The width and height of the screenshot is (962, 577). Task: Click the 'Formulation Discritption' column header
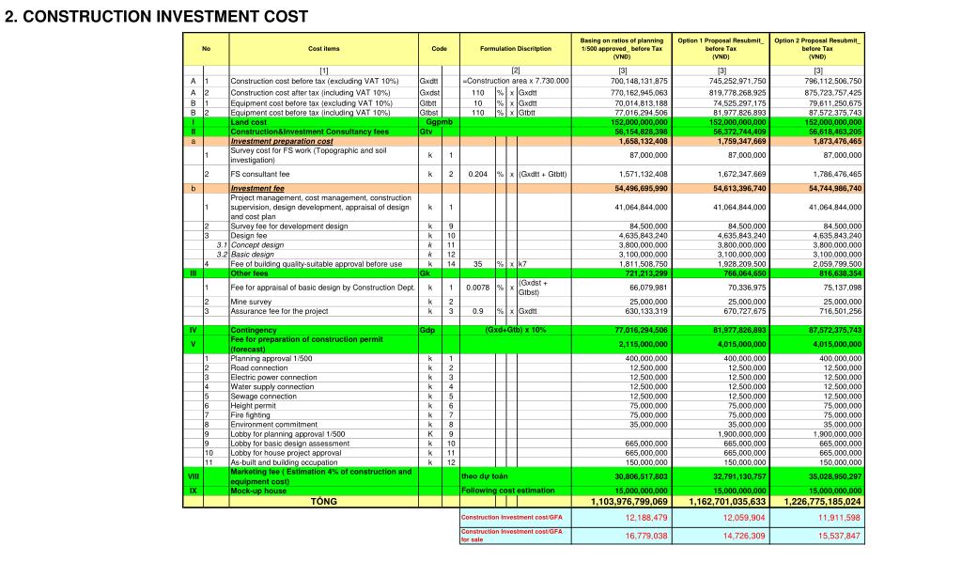coord(516,49)
